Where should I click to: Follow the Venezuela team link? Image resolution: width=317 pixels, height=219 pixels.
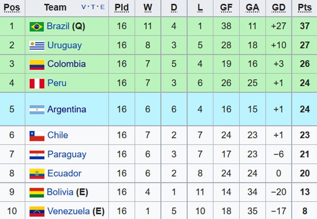(68, 211)
